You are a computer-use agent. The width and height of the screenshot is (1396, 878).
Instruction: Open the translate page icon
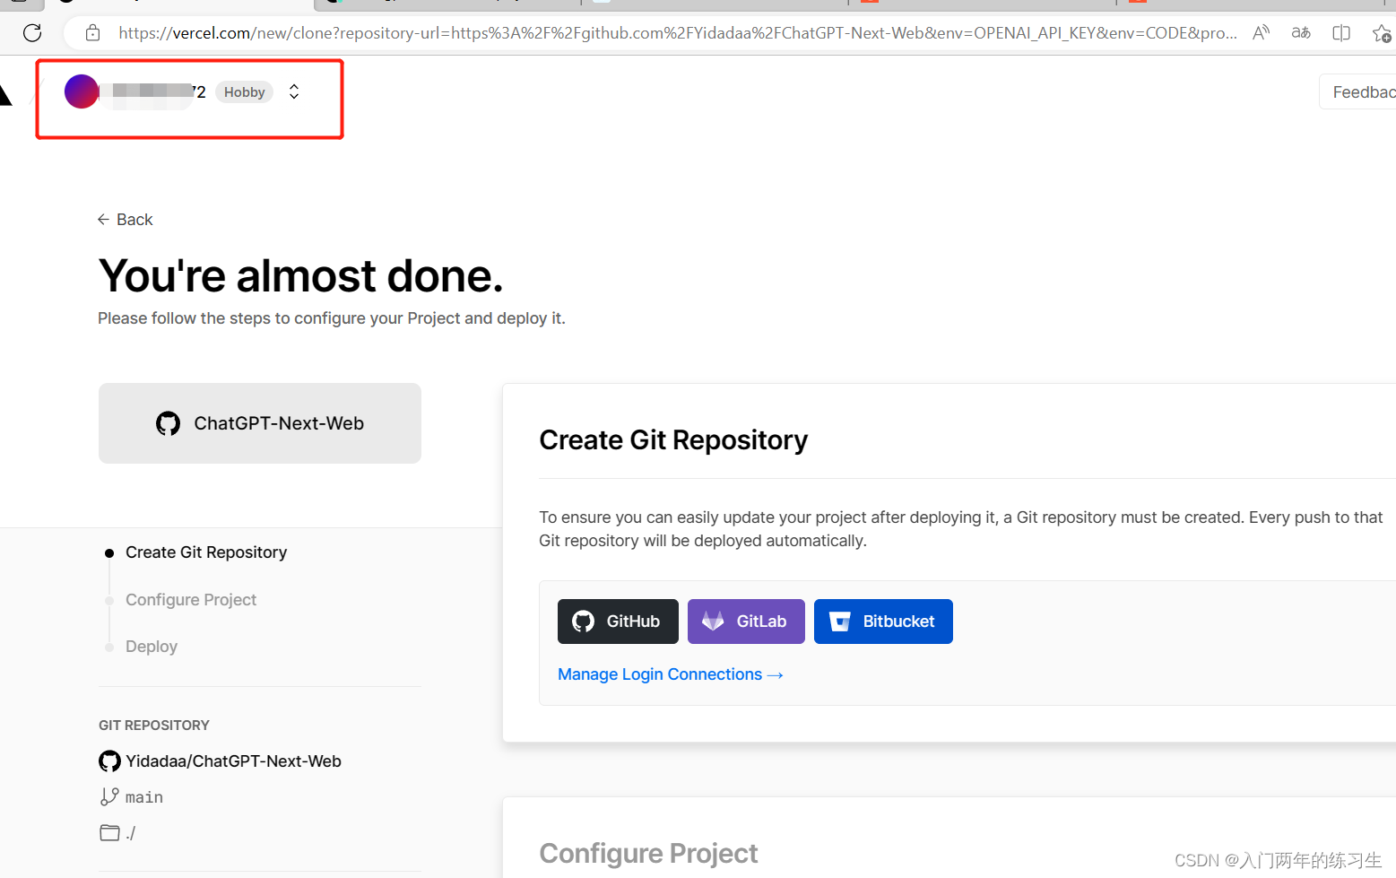click(1301, 33)
